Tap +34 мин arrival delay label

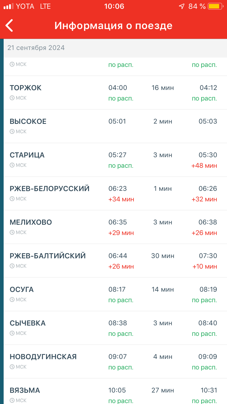pos(121,199)
